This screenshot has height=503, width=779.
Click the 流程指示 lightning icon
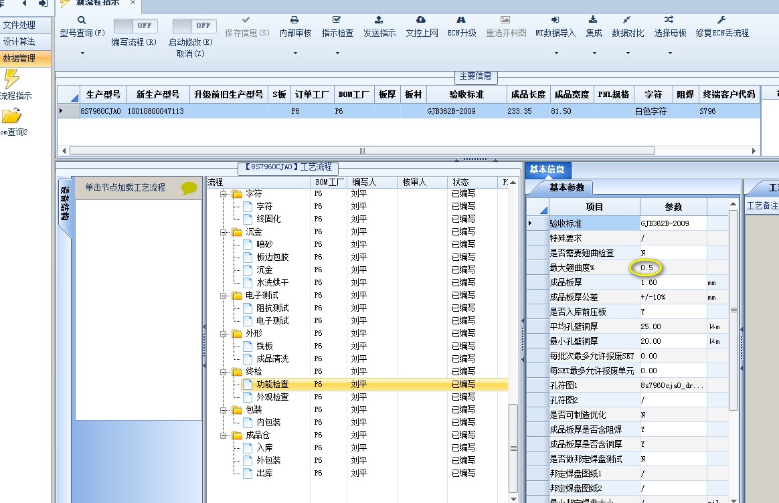click(x=11, y=79)
